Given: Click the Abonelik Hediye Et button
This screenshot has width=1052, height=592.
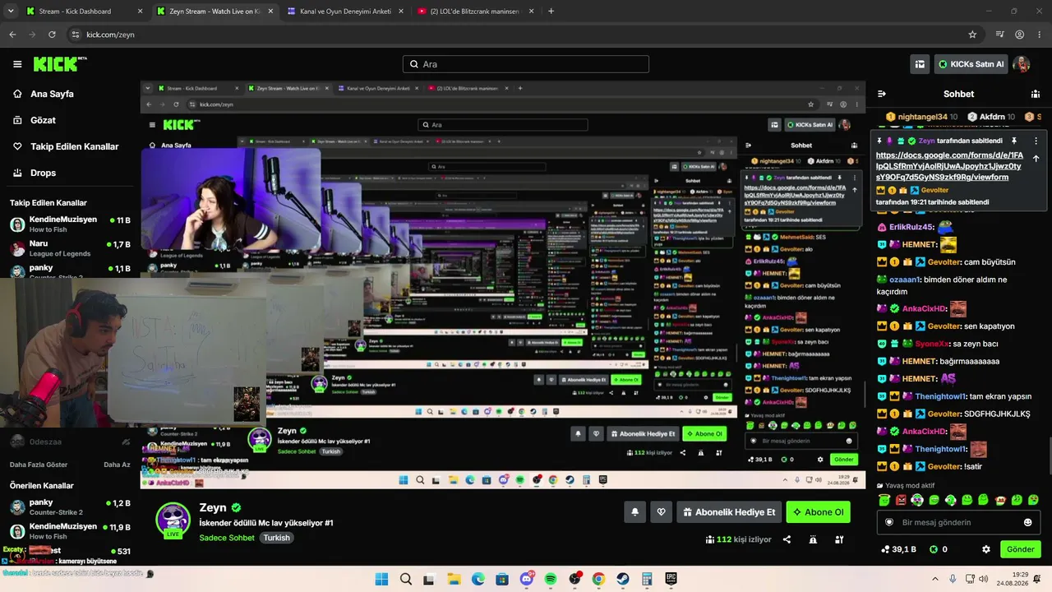Looking at the screenshot, I should click(728, 512).
